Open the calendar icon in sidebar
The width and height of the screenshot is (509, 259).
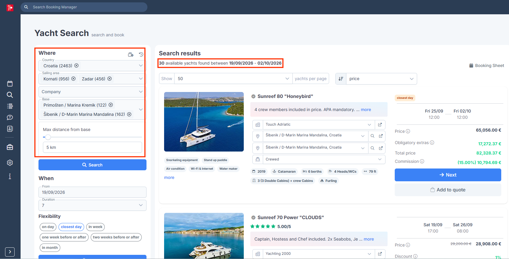pos(10,84)
